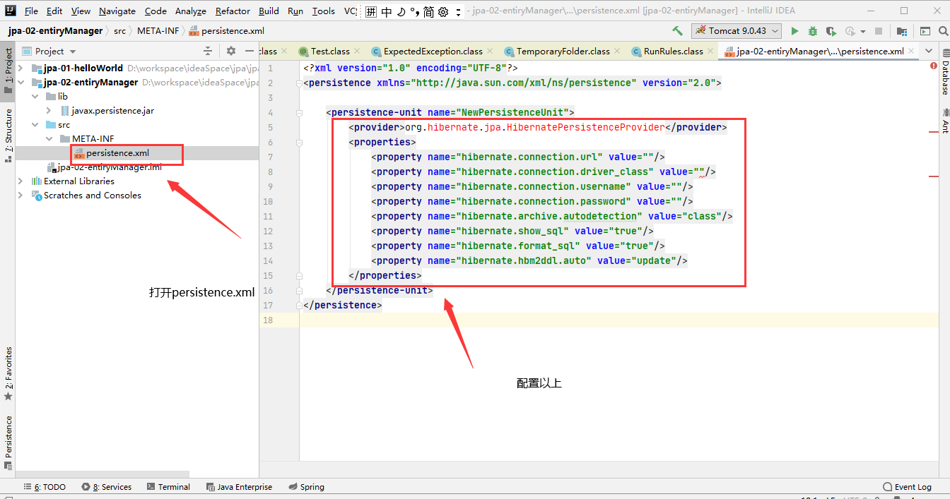Close the RunRules.class tab
This screenshot has height=499, width=950.
click(710, 52)
